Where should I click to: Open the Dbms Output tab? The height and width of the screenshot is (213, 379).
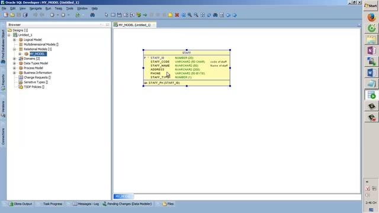21,204
